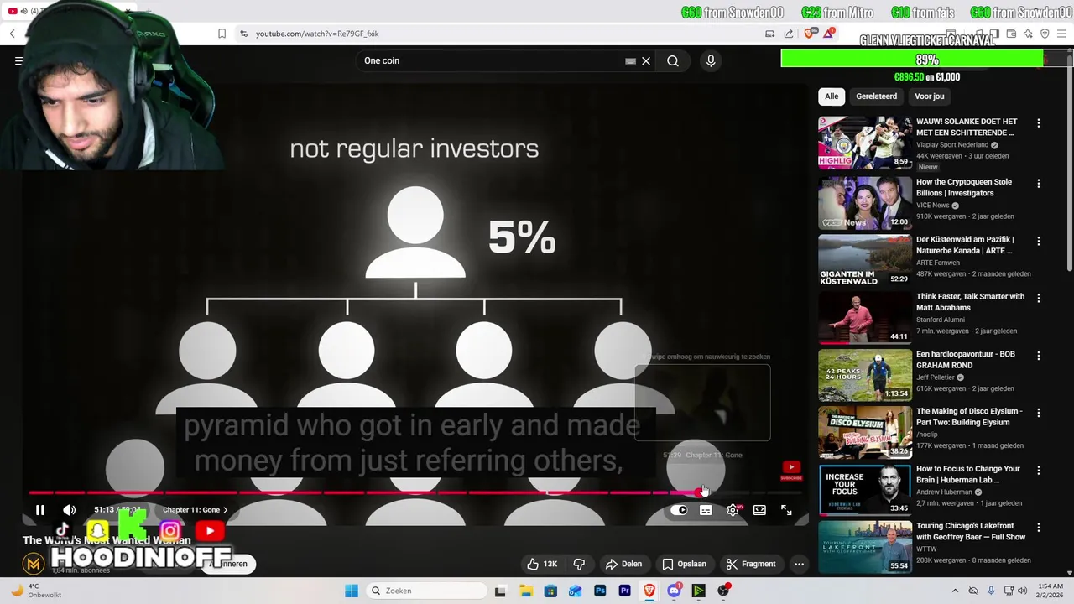Open the player settings gear

733,510
